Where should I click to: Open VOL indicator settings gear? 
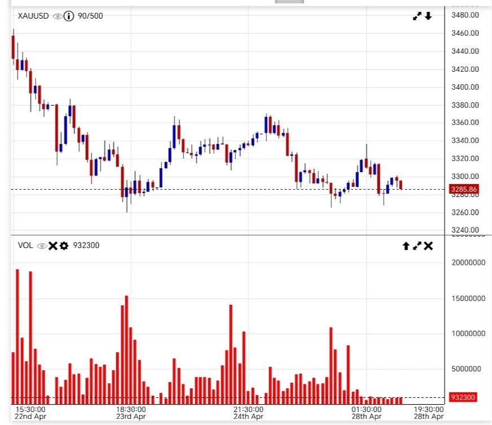[x=64, y=246]
